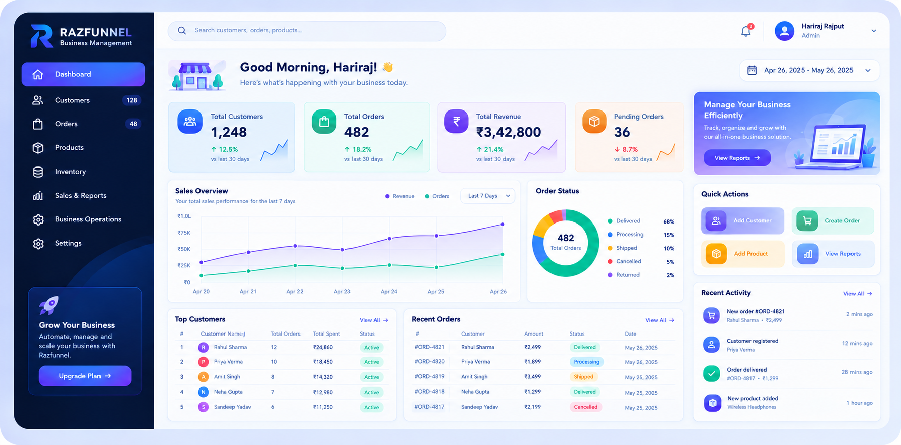Go to Orders in the sidebar

click(x=83, y=124)
